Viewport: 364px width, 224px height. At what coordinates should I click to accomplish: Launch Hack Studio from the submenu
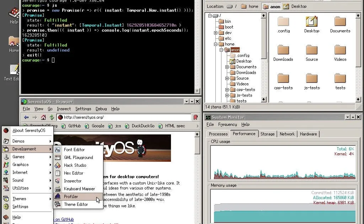coord(79,165)
